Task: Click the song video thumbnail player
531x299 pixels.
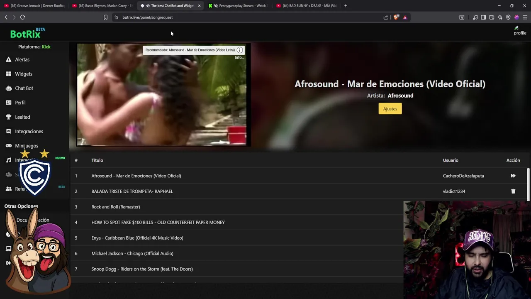Action: pos(163,95)
